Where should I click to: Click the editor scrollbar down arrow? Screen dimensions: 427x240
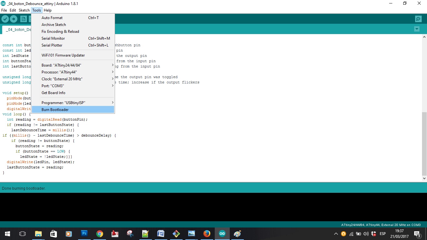coord(424,178)
